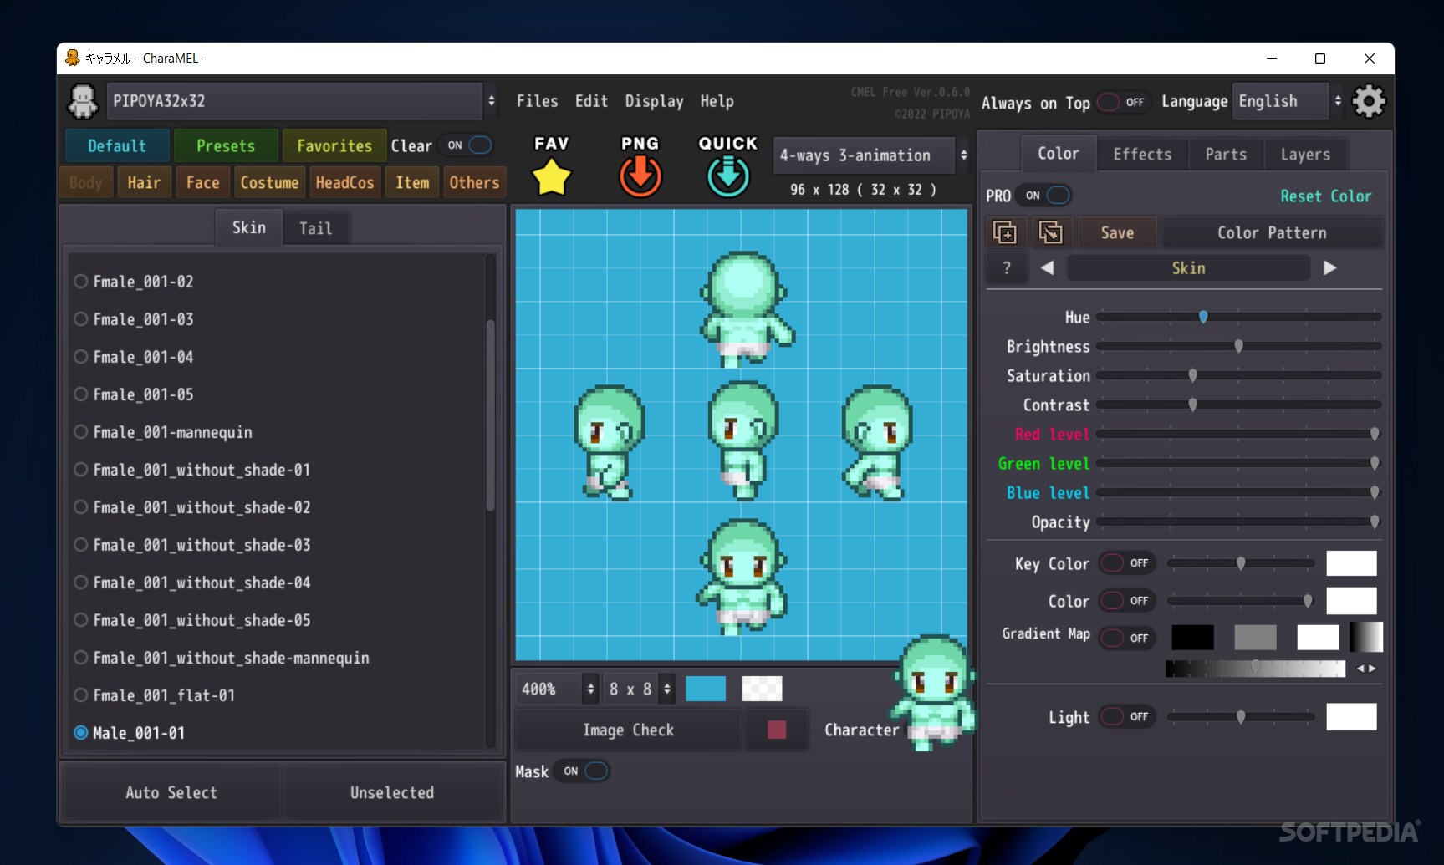This screenshot has height=865, width=1444.
Task: Open the Help menu
Action: [717, 101]
